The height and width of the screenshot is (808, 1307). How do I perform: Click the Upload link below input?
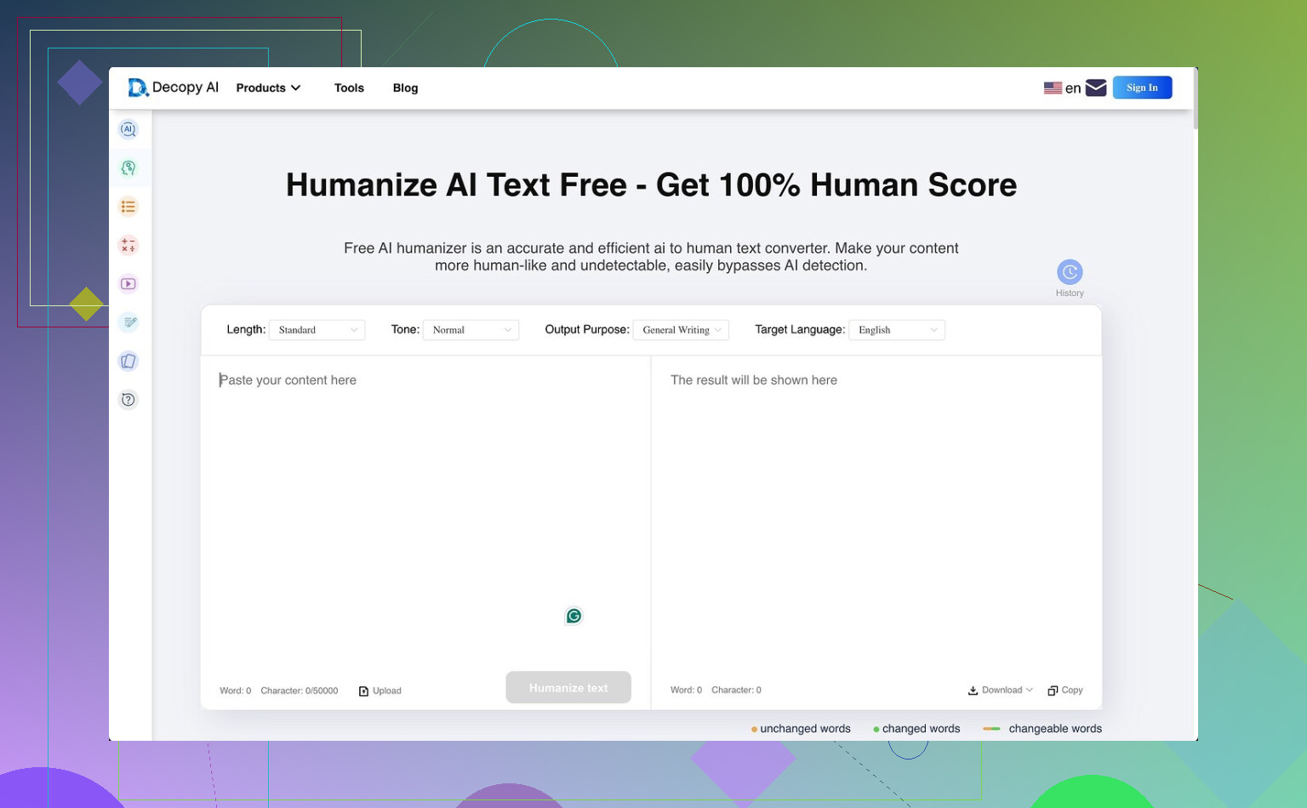pyautogui.click(x=380, y=691)
